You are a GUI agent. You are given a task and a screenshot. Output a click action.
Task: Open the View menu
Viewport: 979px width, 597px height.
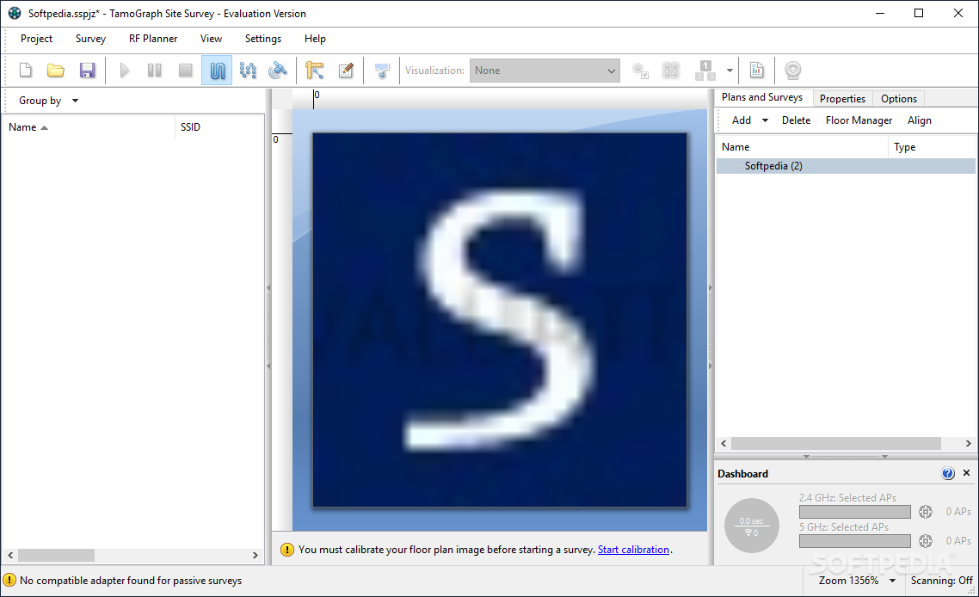(x=211, y=39)
